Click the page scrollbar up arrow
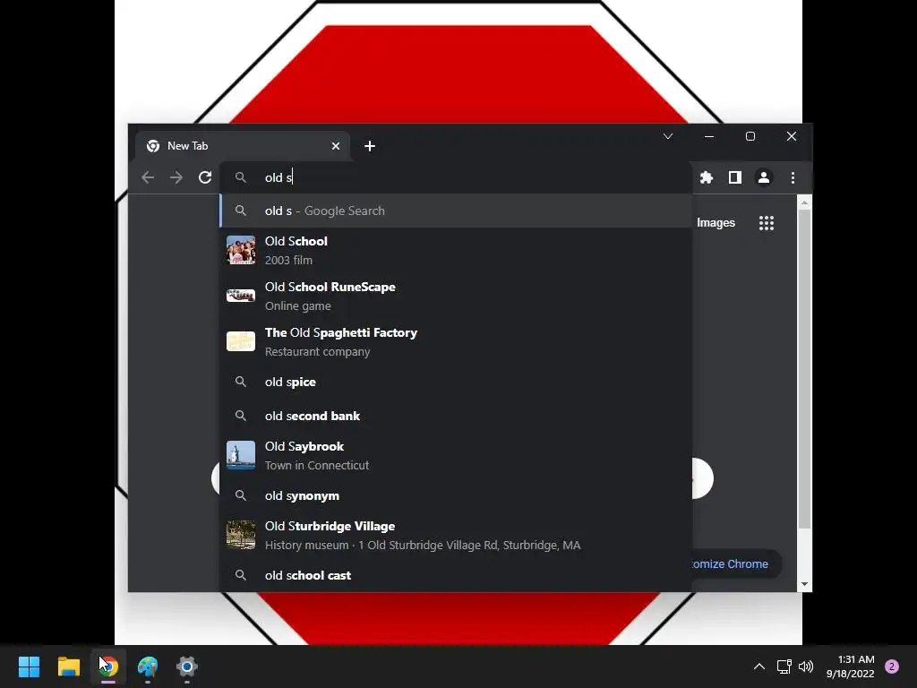 (x=805, y=202)
